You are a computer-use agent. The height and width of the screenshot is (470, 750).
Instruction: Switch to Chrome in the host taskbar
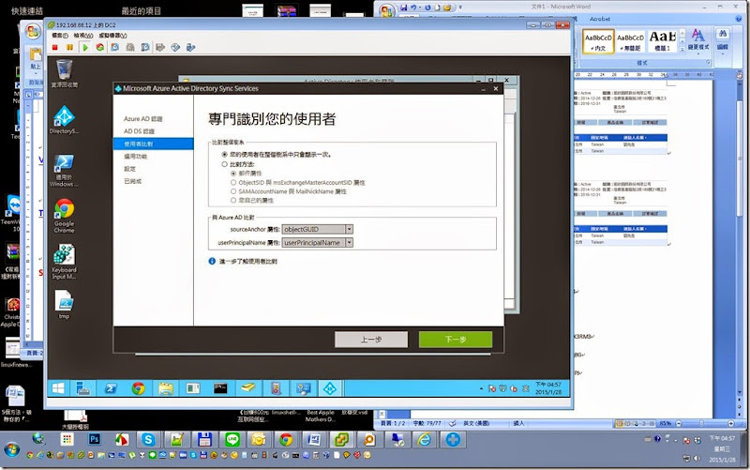click(x=286, y=439)
